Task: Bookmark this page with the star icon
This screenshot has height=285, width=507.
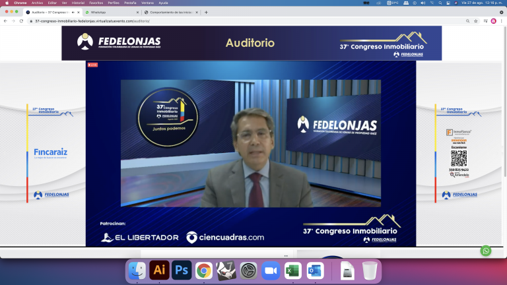Action: [x=475, y=21]
